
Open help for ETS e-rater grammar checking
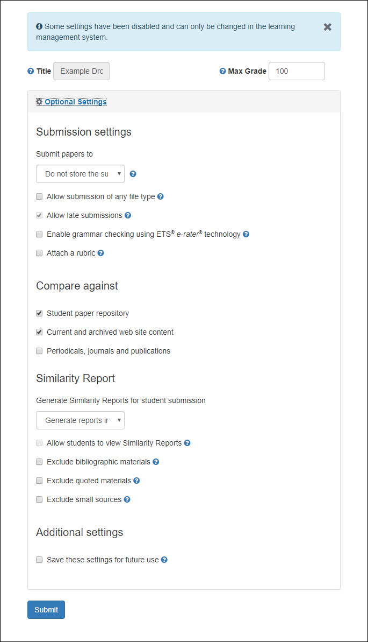point(246,234)
